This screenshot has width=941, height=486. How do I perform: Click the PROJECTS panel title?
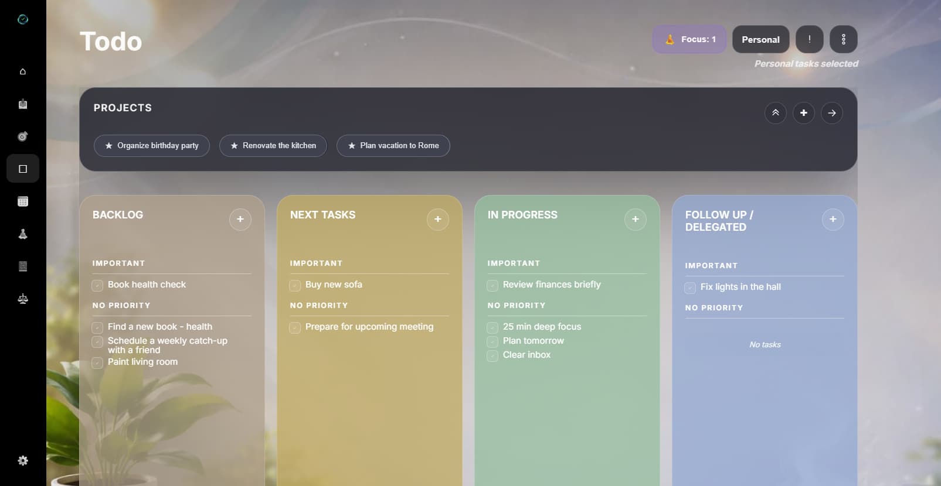tap(123, 108)
